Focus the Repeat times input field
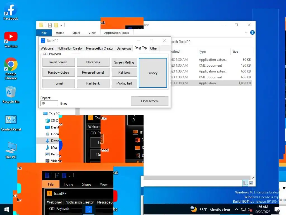Image resolution: width=286 pixels, height=215 pixels. point(49,103)
